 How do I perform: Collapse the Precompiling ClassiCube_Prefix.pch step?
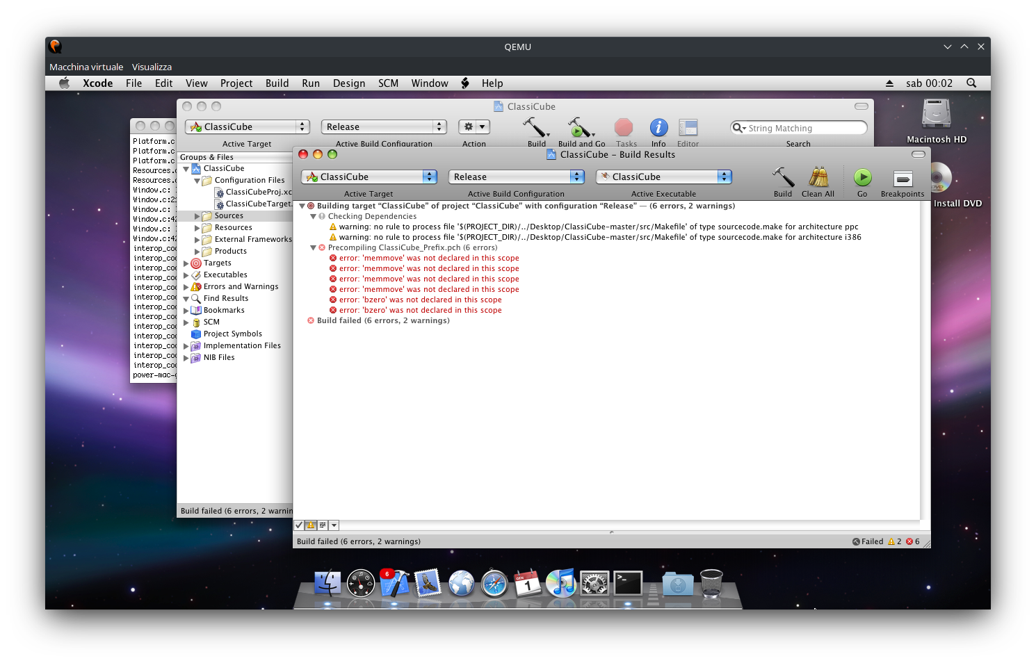coord(314,248)
